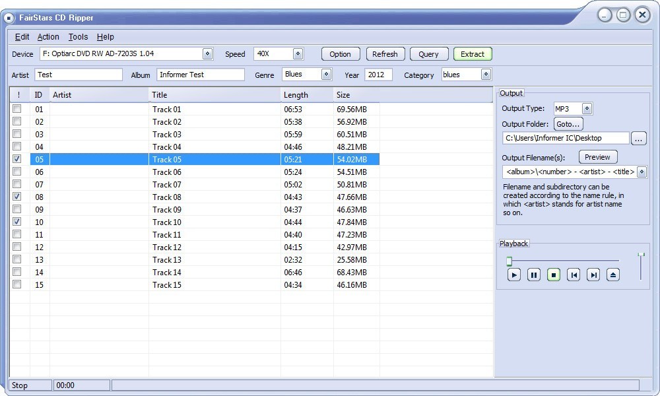Enable the Track 03 checkbox
Screen dimensions: 660x396
(x=17, y=134)
